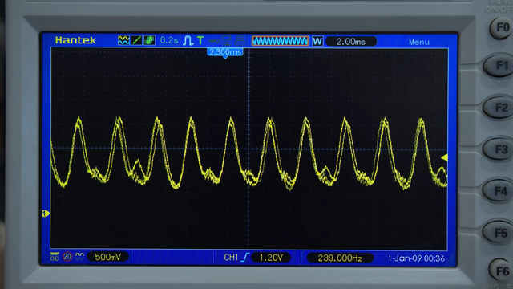Click the W window mode indicator

(x=317, y=41)
